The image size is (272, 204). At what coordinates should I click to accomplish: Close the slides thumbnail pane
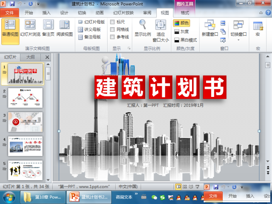click(47, 57)
